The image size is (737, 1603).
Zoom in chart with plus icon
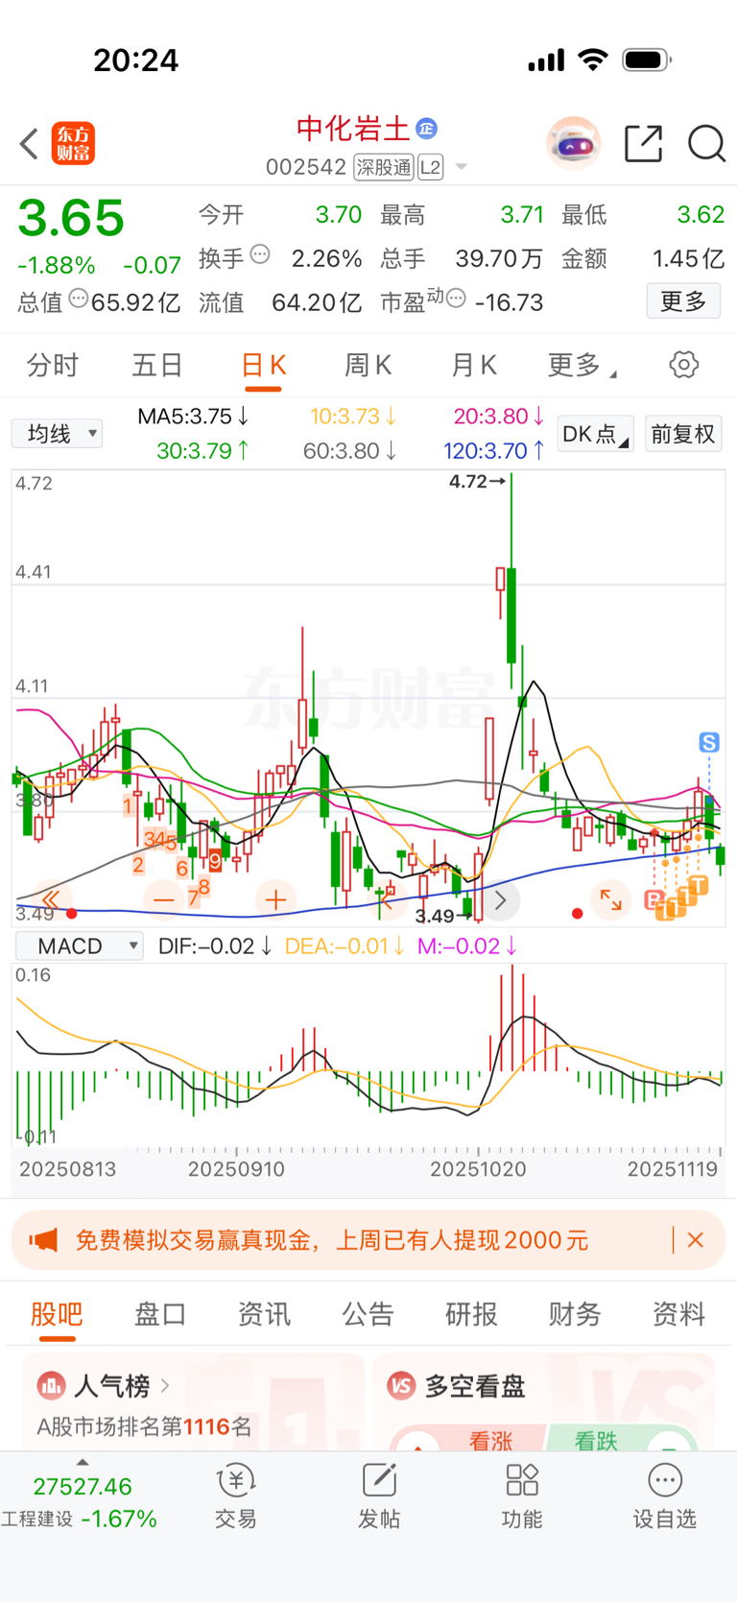275,900
